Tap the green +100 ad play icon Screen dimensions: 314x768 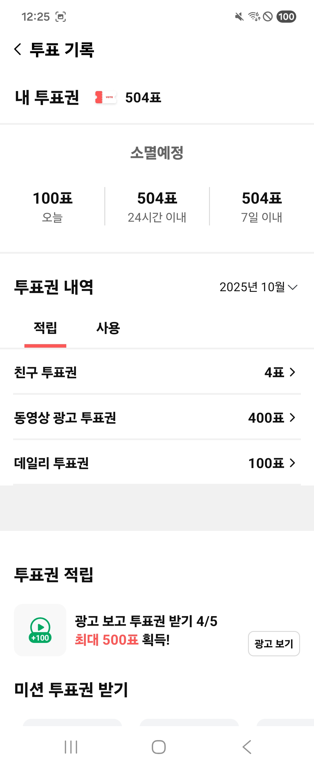tap(40, 630)
